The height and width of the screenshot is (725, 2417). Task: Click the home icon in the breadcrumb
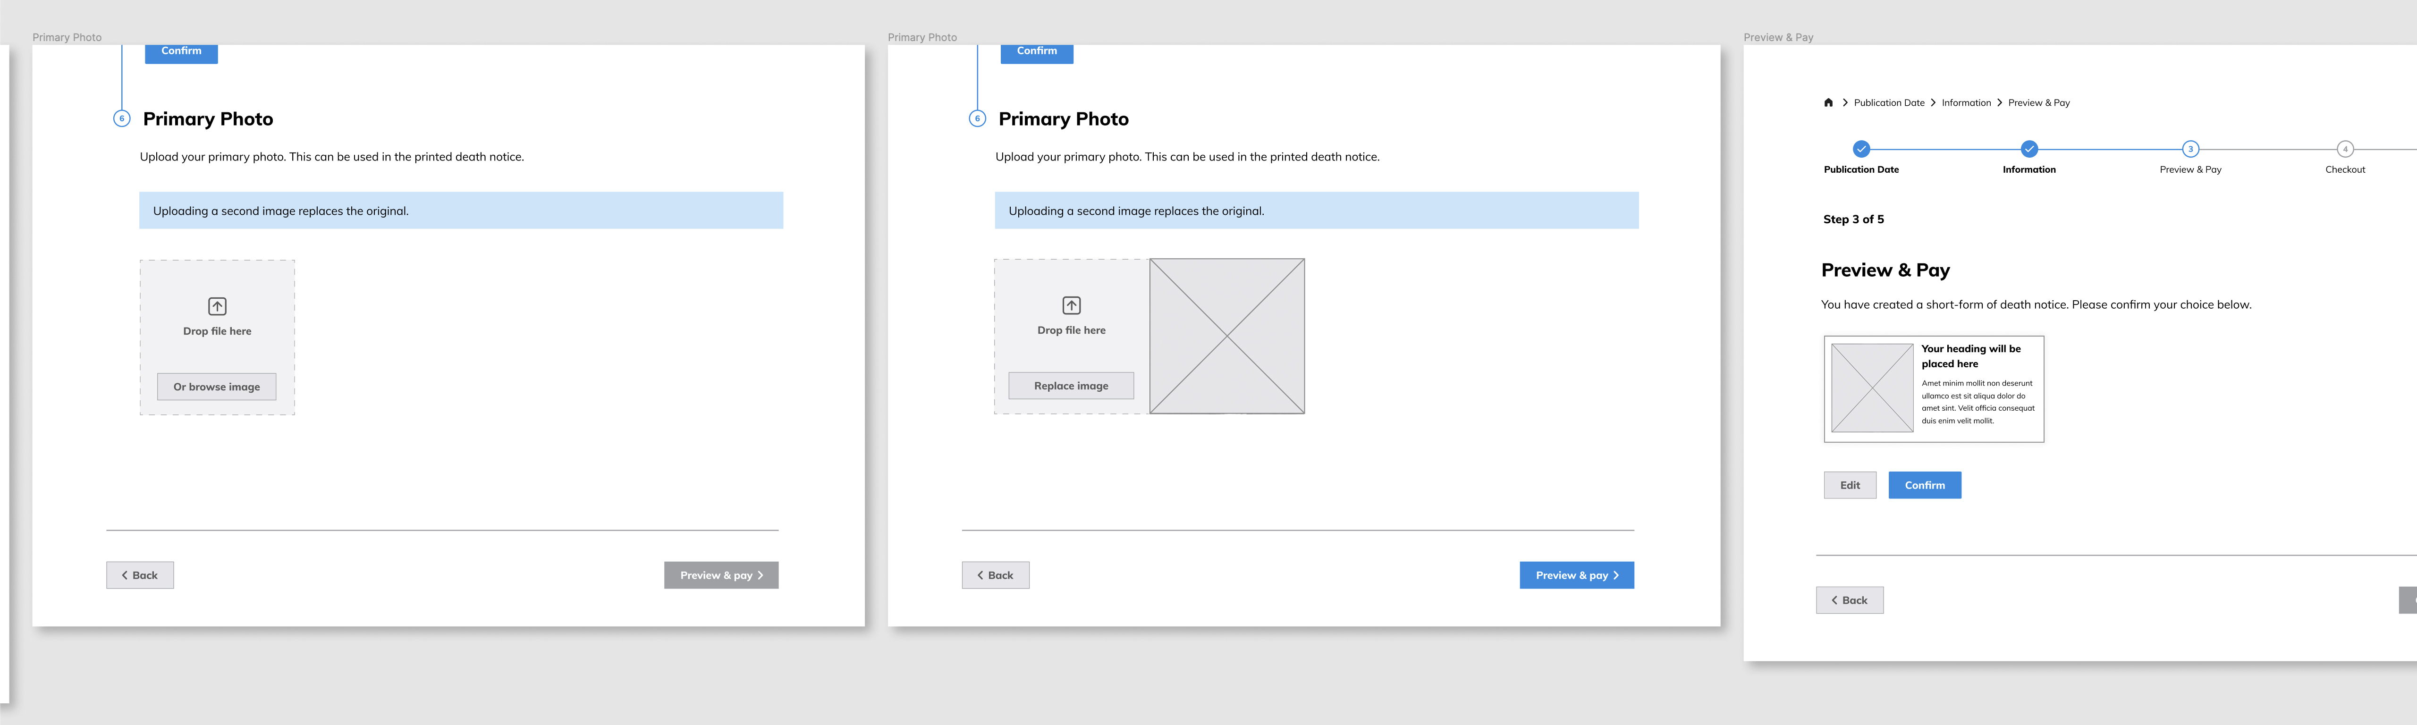pyautogui.click(x=1828, y=103)
